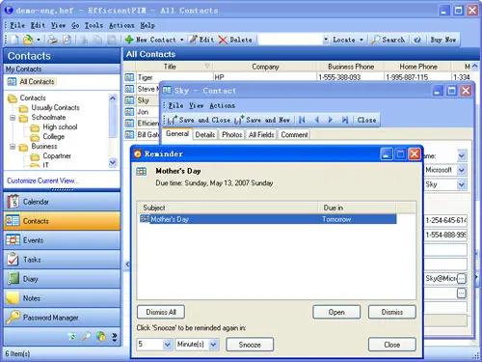The height and width of the screenshot is (362, 482).
Task: Collapse the Schoolmate folder node
Action: pyautogui.click(x=13, y=118)
